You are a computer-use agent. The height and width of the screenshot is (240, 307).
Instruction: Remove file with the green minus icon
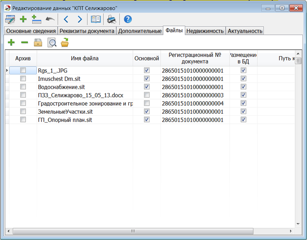(x=24, y=42)
